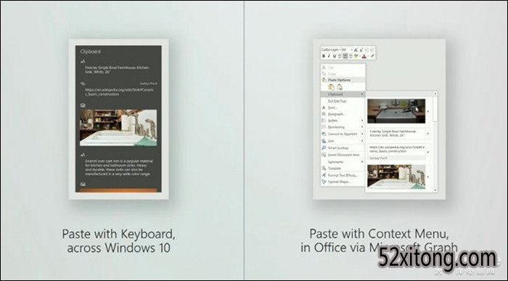This screenshot has width=508, height=281.
Task: Click the second Paste Options icon
Action: [x=340, y=87]
